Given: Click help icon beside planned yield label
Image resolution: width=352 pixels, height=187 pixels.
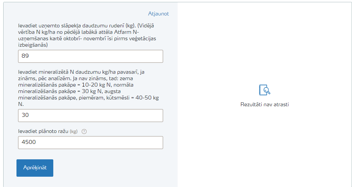Looking at the screenshot, I should pos(84,131).
